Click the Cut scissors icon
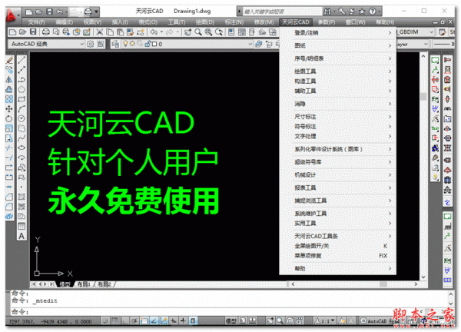 [x=100, y=32]
